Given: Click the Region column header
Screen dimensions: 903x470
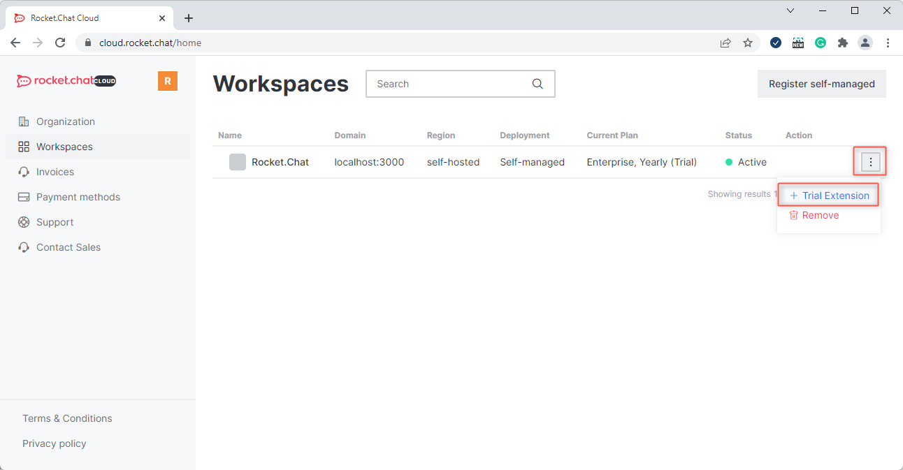Looking at the screenshot, I should pyautogui.click(x=441, y=135).
